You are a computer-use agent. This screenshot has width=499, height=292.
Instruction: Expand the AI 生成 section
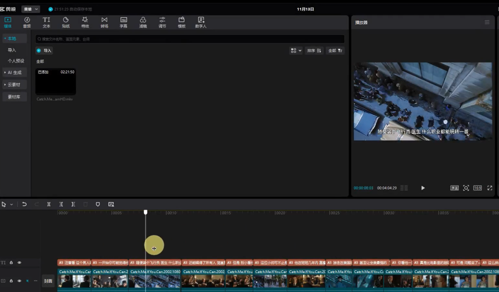click(15, 72)
